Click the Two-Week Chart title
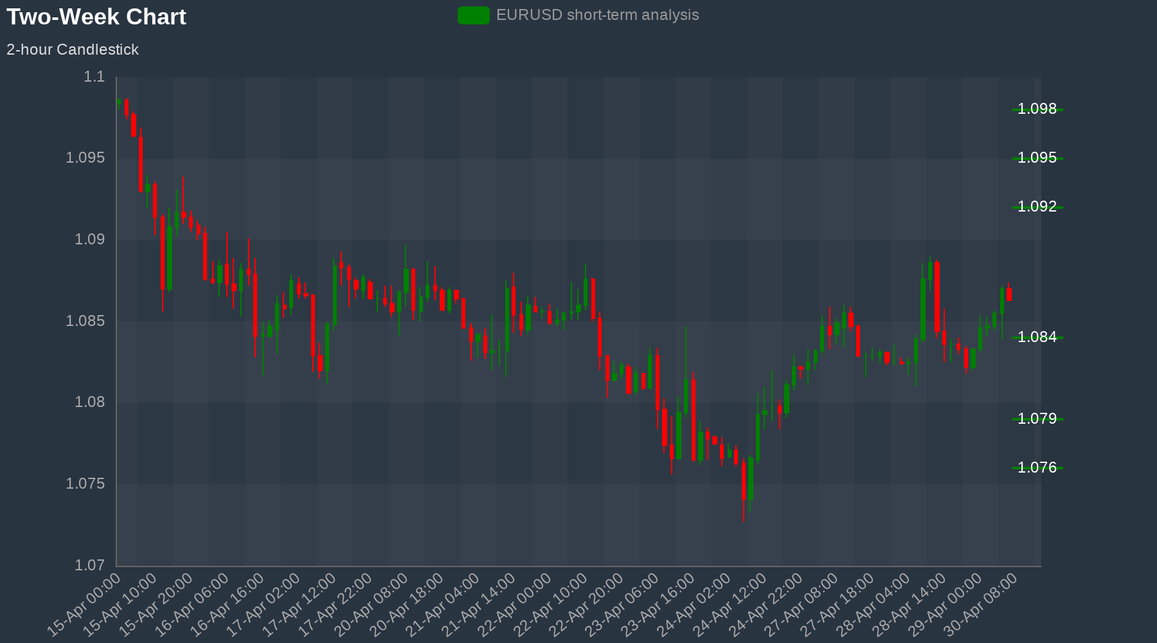1157x643 pixels. [96, 17]
